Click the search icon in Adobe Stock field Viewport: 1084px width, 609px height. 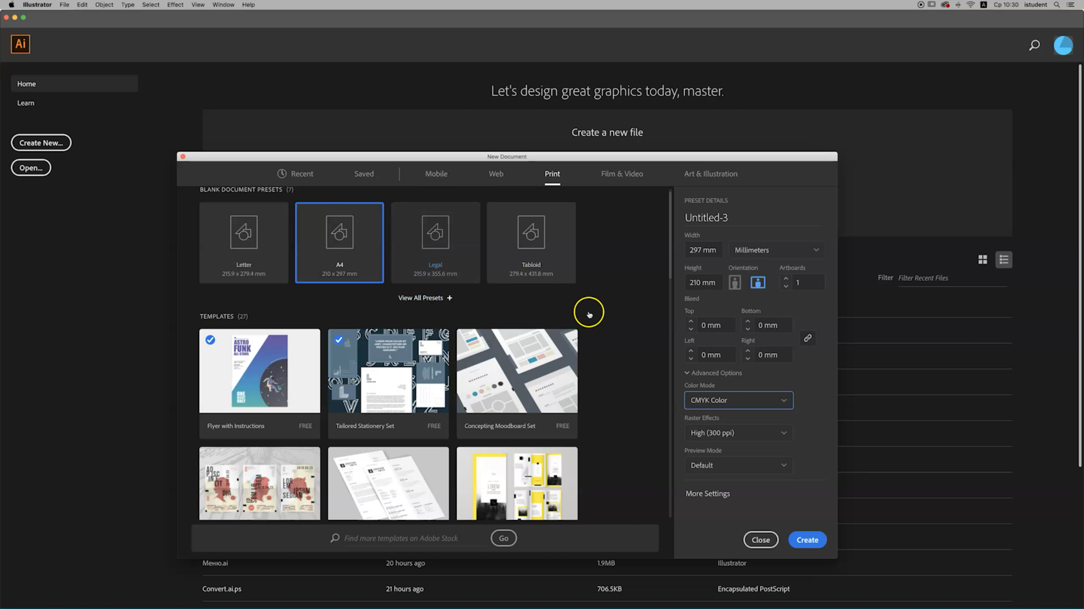tap(335, 538)
